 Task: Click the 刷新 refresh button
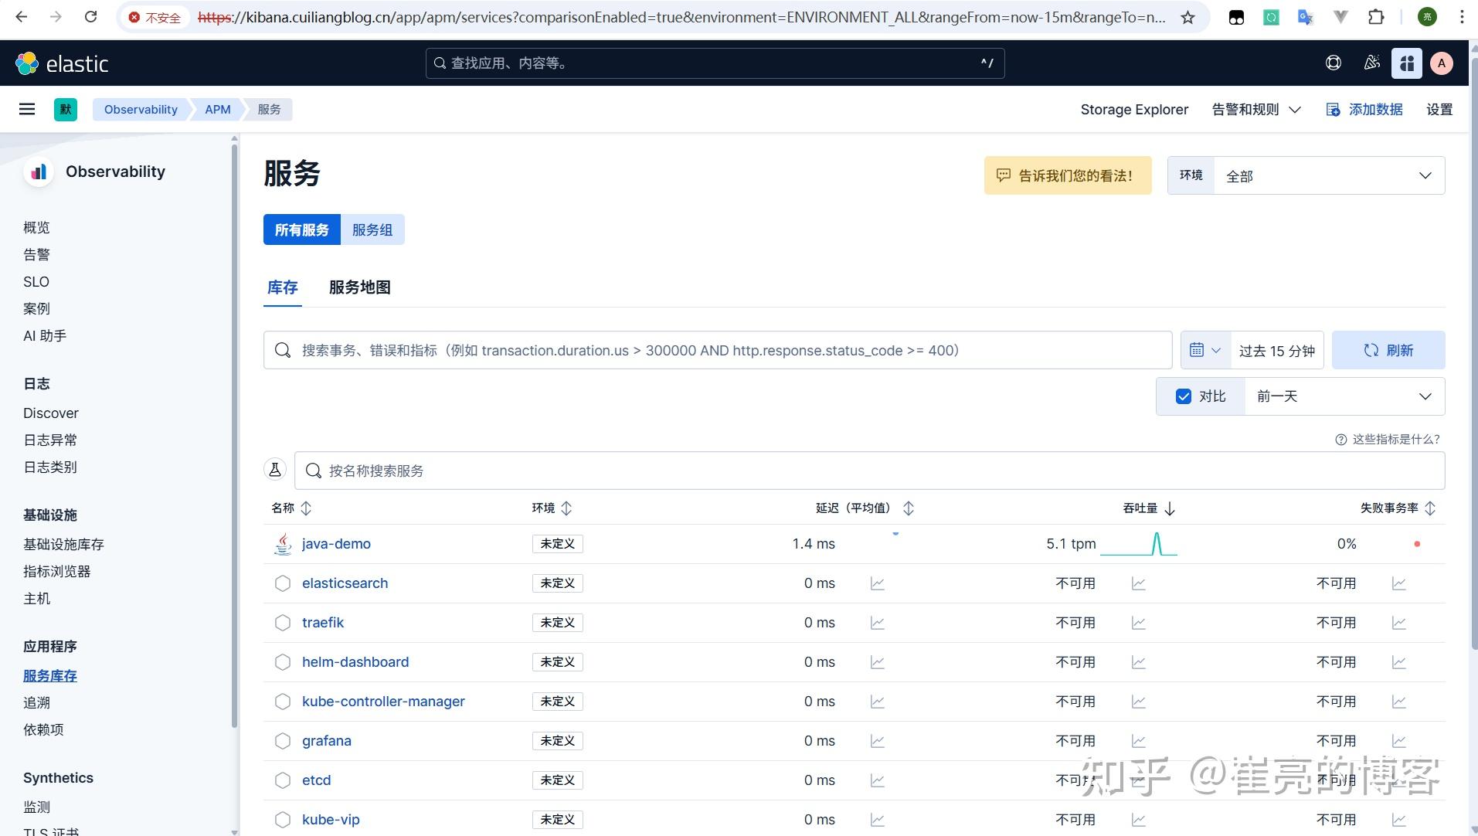[x=1388, y=350]
